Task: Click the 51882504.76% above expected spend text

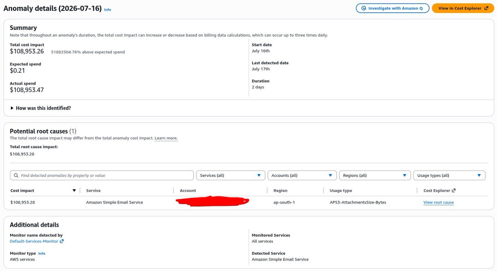Action: point(88,52)
